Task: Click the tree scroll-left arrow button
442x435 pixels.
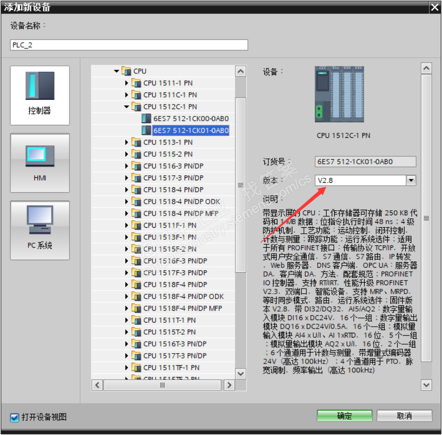Action: point(97,385)
